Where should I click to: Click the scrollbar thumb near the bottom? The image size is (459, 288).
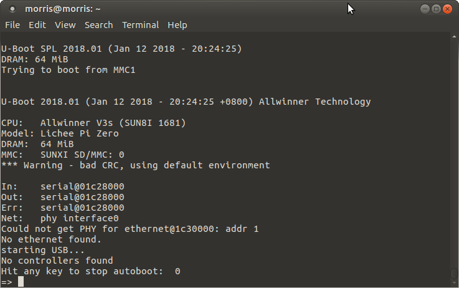click(454, 274)
